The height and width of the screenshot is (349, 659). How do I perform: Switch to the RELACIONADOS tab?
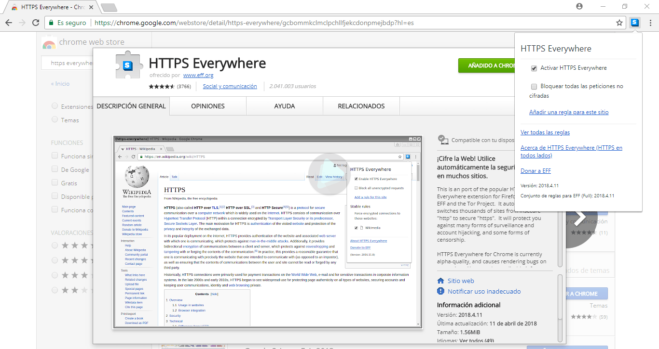361,106
